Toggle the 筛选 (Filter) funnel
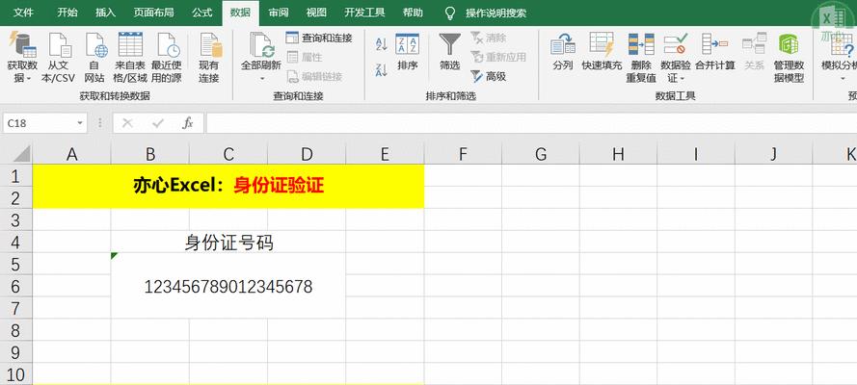This screenshot has width=857, height=385. (450, 52)
